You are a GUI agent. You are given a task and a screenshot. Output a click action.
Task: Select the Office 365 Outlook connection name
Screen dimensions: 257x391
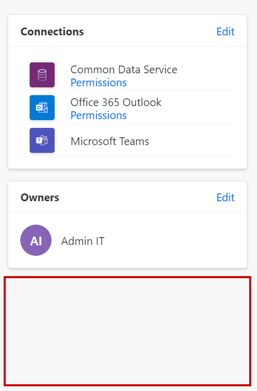(116, 102)
